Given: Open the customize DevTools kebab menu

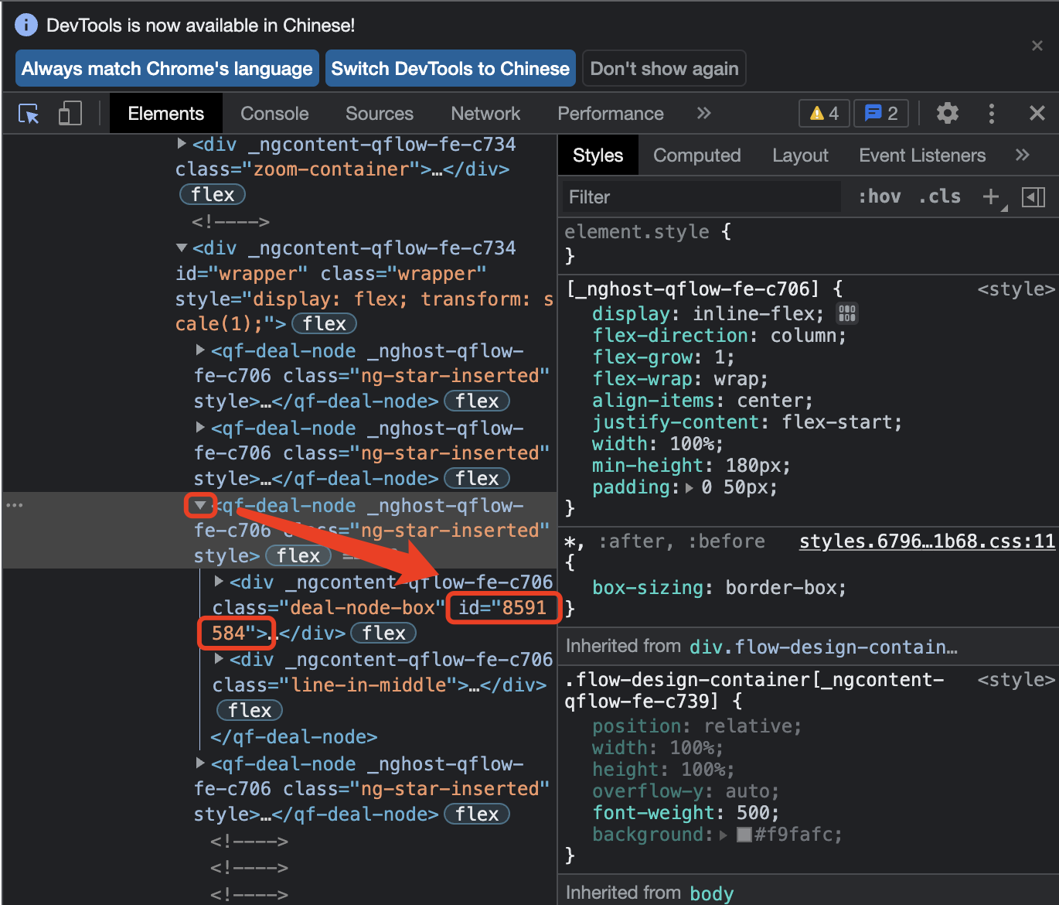Looking at the screenshot, I should click(992, 114).
